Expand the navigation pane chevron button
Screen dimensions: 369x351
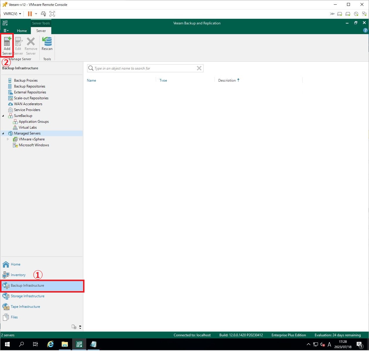click(x=80, y=327)
